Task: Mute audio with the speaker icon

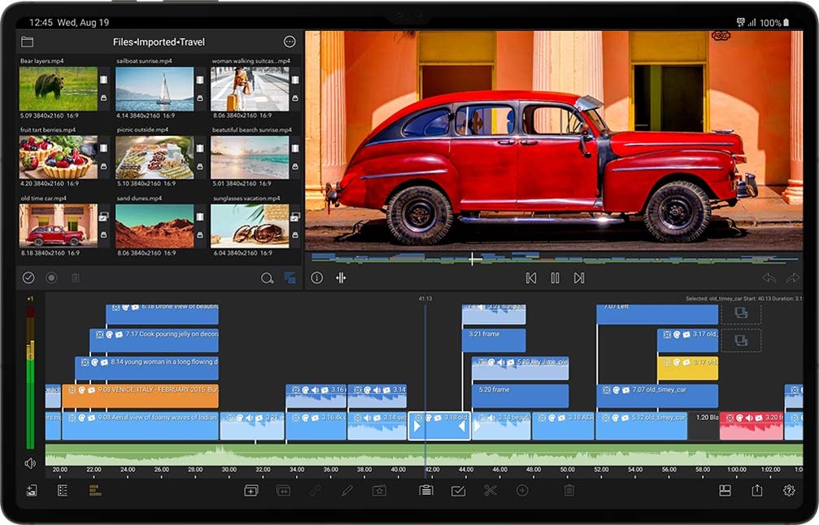Action: click(x=30, y=463)
